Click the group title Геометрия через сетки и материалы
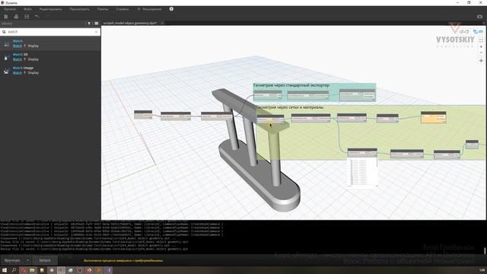487x274 pixels. tap(290, 107)
